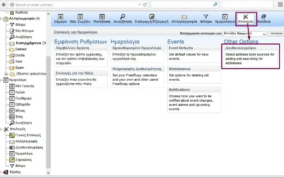Open Event Defaults options link
The image size is (284, 178).
(181, 48)
